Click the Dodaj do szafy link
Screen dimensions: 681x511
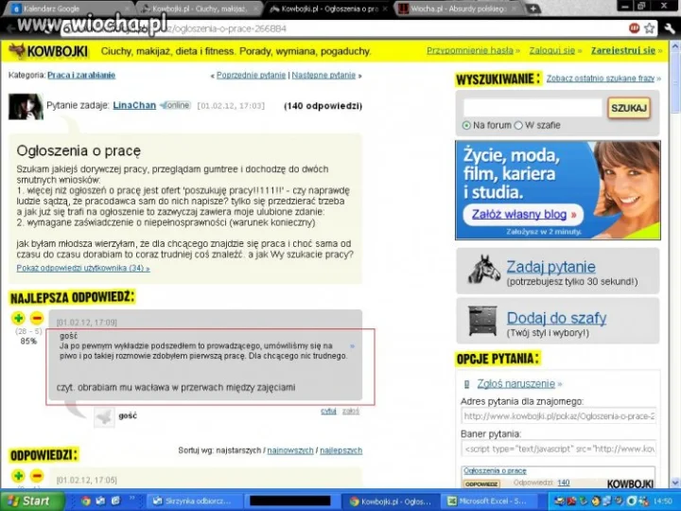point(556,318)
